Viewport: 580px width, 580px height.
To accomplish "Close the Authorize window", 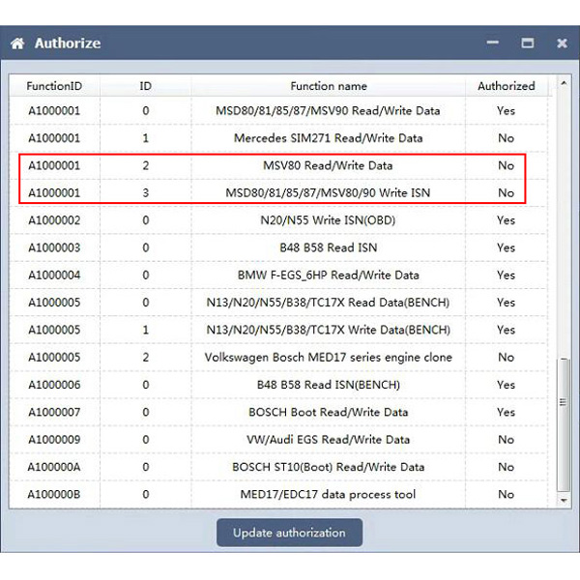I will tap(562, 43).
